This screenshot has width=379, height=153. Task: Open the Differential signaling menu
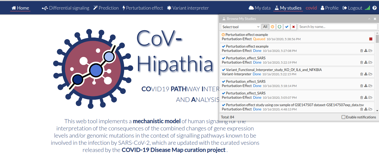click(66, 8)
